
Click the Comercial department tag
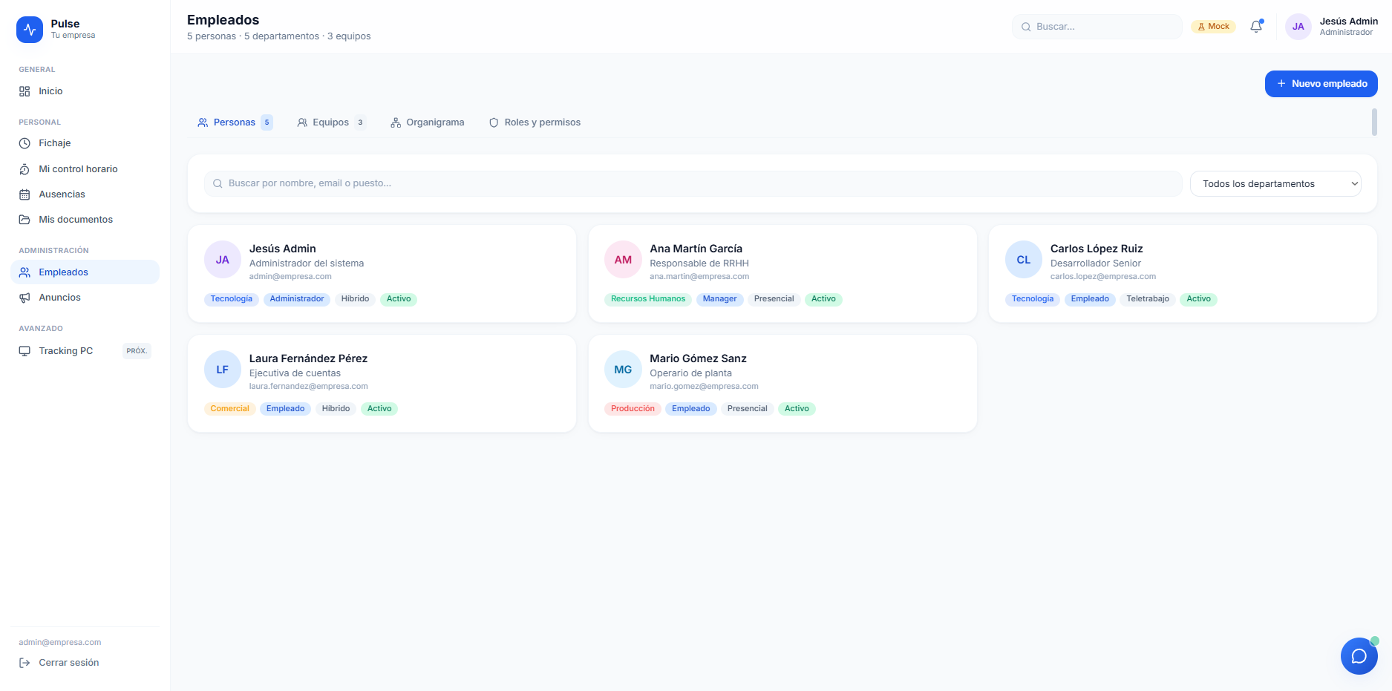pos(229,409)
